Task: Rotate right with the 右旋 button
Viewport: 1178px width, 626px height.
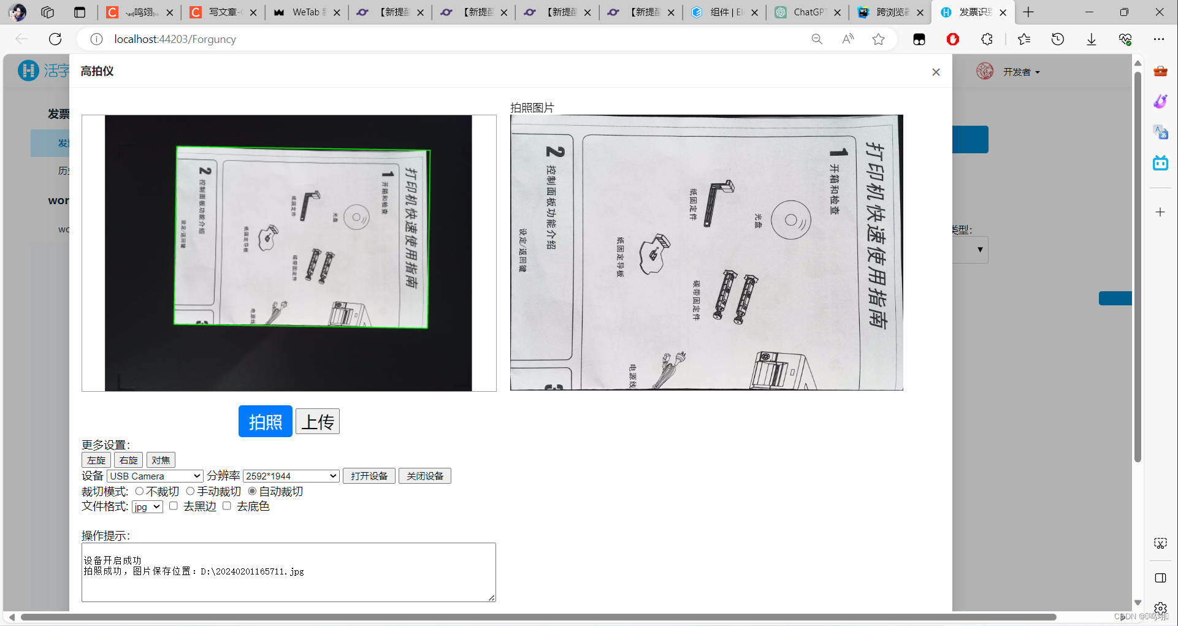Action: click(x=129, y=460)
